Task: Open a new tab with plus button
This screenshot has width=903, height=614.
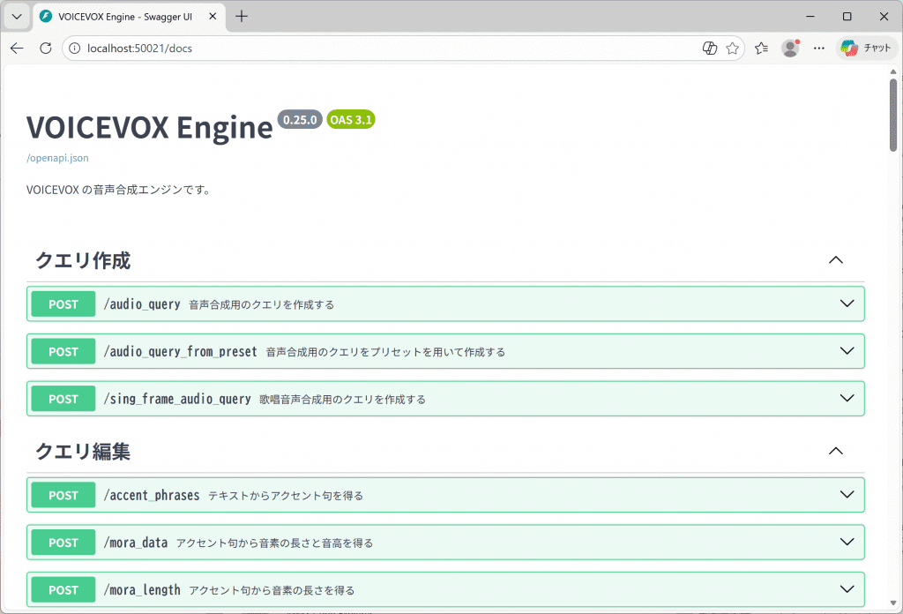Action: point(242,17)
